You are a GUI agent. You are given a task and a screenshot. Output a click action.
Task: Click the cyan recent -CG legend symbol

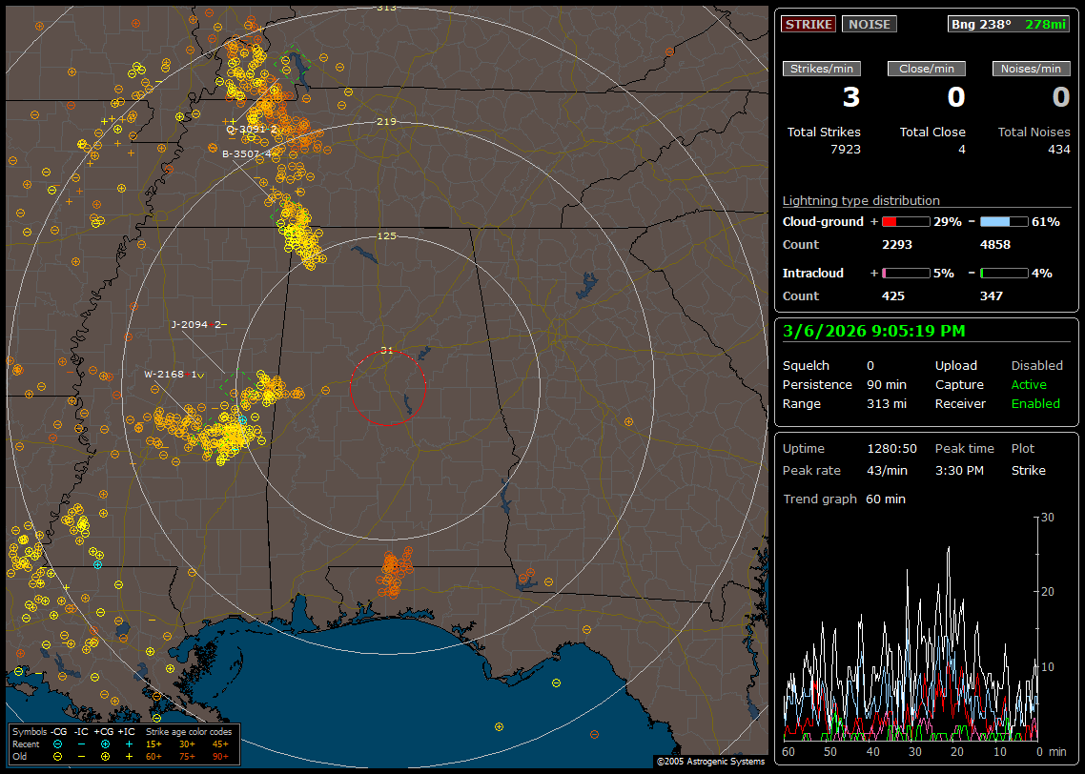[x=58, y=743]
